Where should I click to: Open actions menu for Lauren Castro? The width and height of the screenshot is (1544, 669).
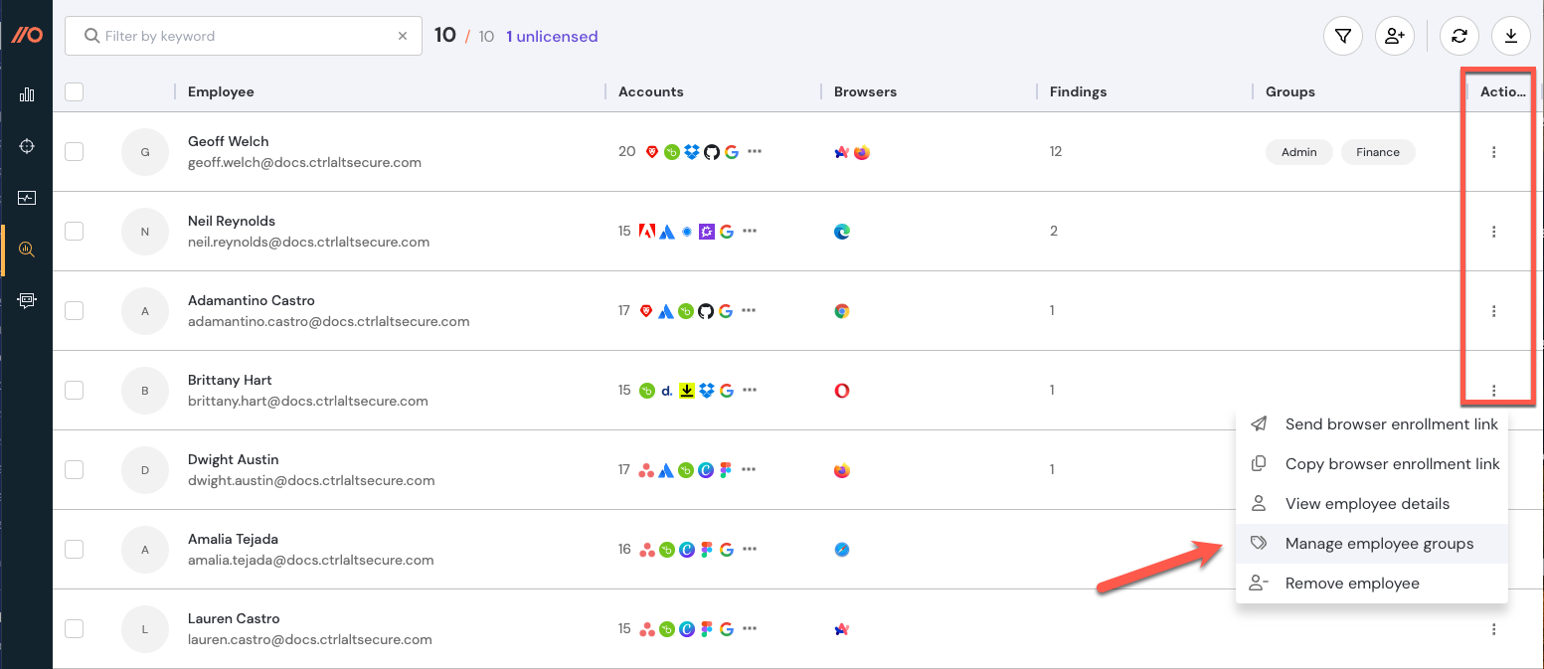click(x=1493, y=629)
